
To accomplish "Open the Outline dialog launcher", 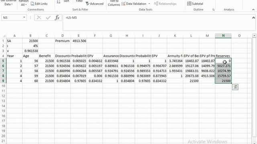I will click(213, 10).
